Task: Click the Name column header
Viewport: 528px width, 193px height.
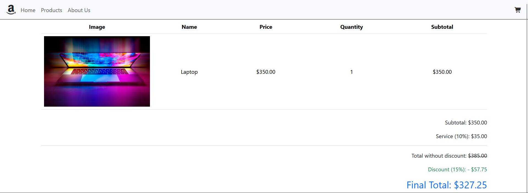Action: (x=189, y=27)
